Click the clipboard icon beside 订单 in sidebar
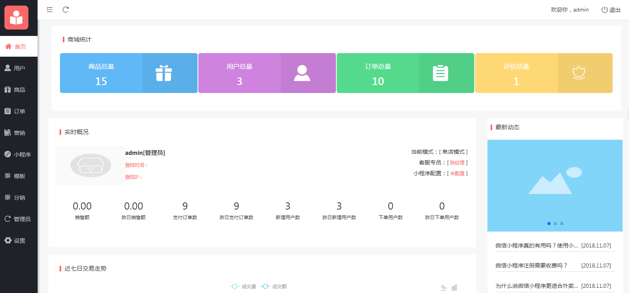Image resolution: width=629 pixels, height=293 pixels. click(8, 111)
